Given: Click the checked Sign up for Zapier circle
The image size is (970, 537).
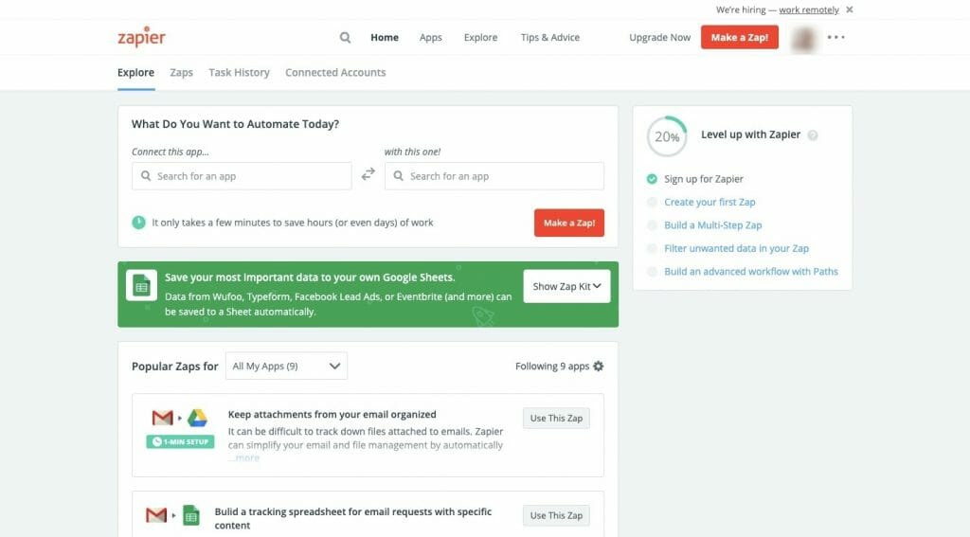Looking at the screenshot, I should 652,179.
